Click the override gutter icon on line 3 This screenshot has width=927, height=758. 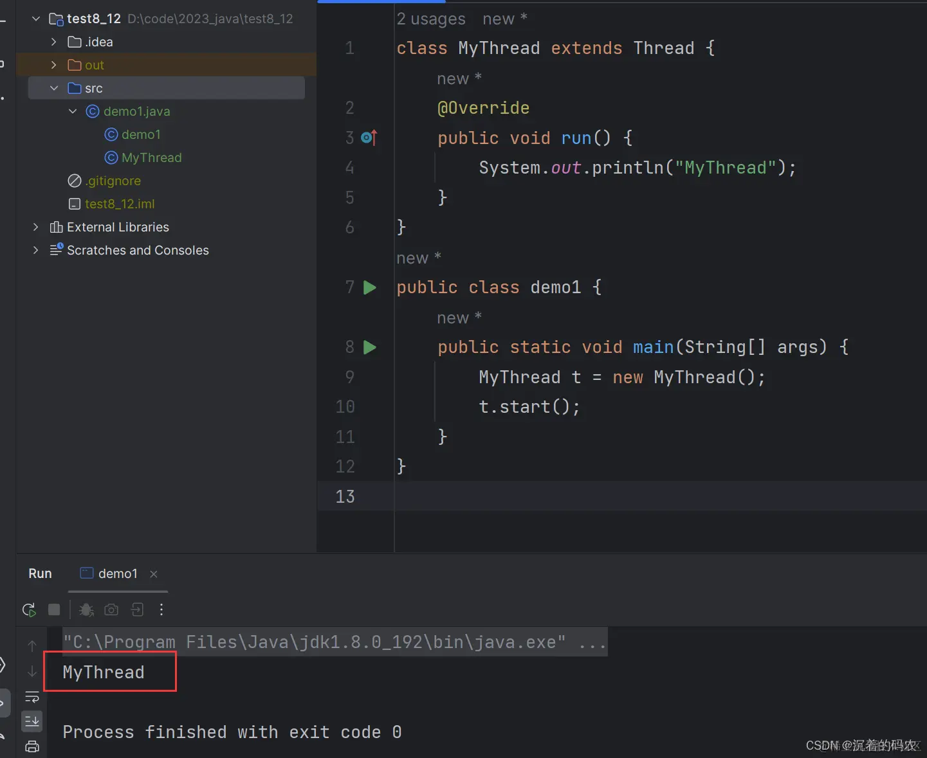click(x=369, y=138)
